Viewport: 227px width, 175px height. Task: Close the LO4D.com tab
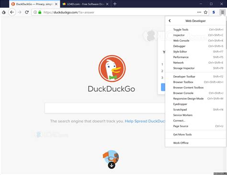tap(107, 4)
